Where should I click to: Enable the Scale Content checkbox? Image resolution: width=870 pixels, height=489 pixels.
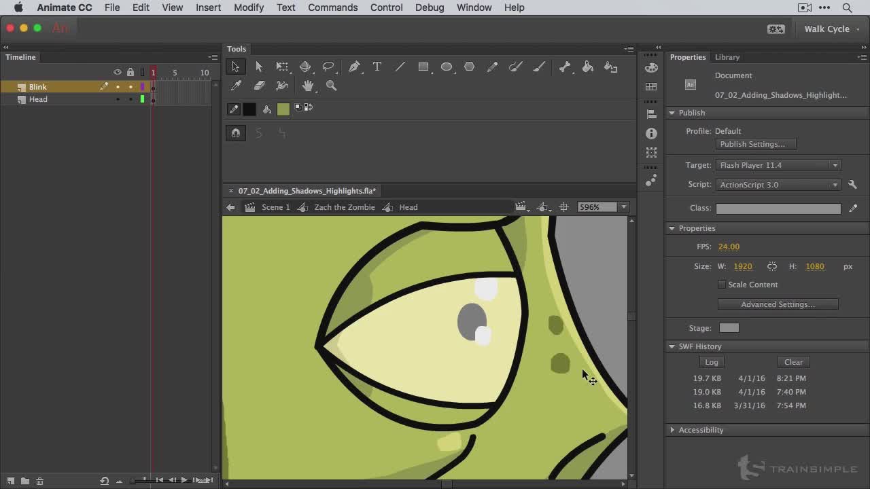click(x=722, y=285)
